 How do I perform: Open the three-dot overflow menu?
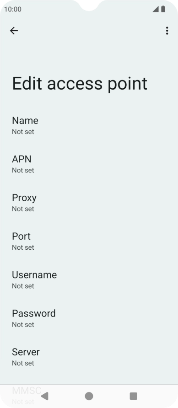click(x=167, y=31)
